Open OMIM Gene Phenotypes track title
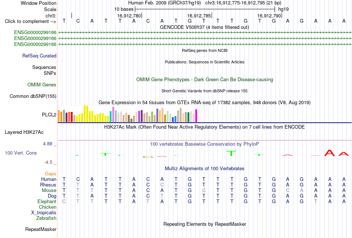The width and height of the screenshot is (352, 238). (x=205, y=79)
